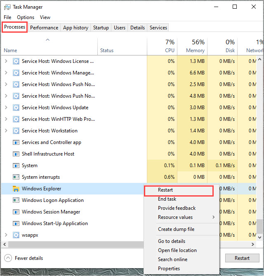The height and width of the screenshot is (276, 264).
Task: Click the Shell Infrastructure Host icon
Action: (x=16, y=154)
